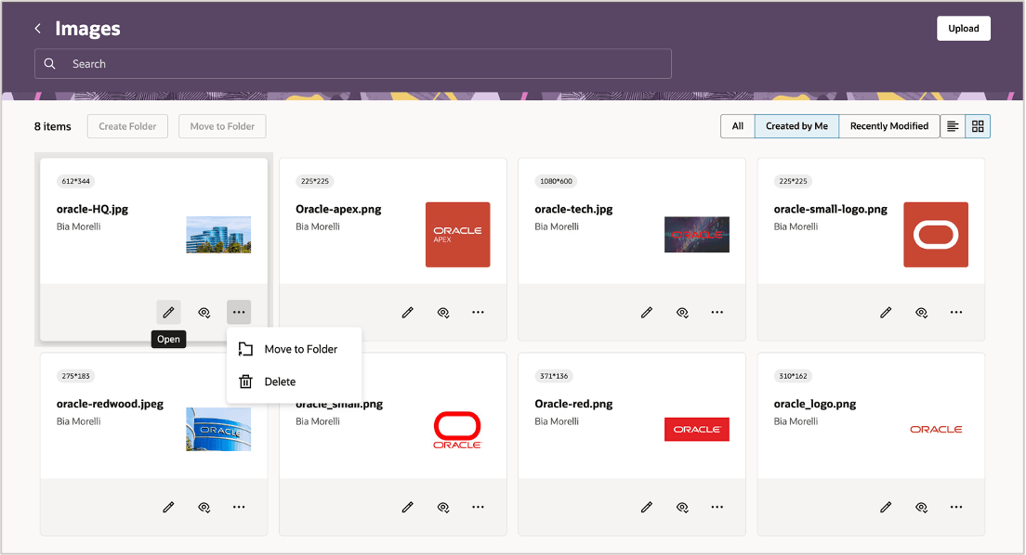Preview oracle-small-logo.png with the eye icon

921,313
